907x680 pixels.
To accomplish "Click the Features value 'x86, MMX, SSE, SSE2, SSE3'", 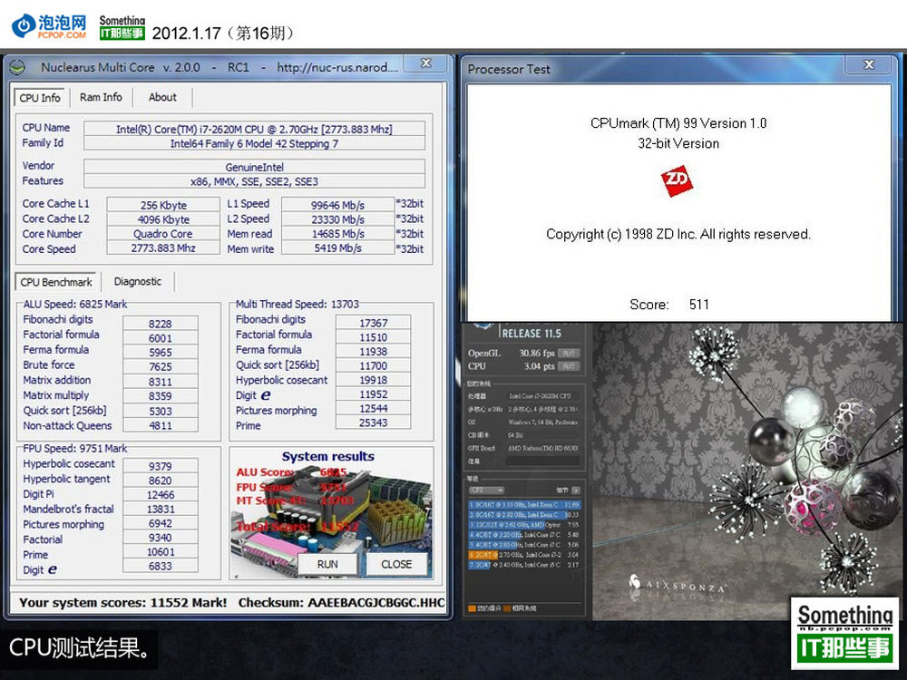I will (255, 181).
